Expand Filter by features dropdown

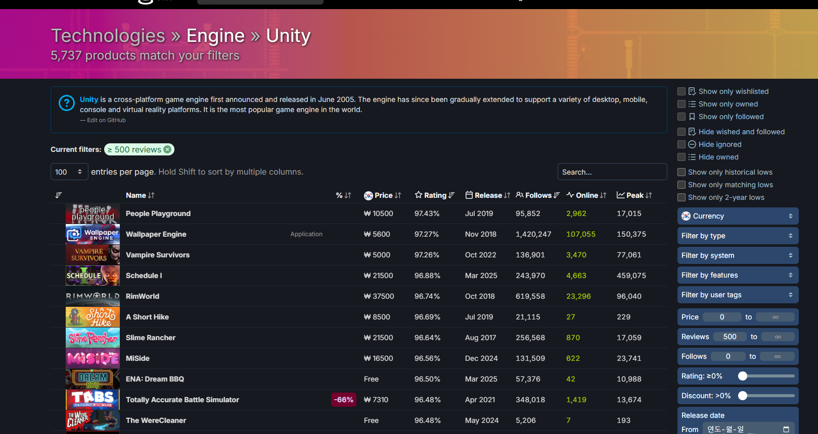point(738,275)
